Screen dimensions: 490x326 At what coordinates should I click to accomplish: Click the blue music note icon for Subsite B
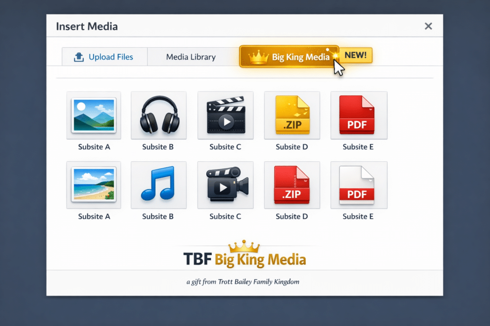(x=158, y=185)
